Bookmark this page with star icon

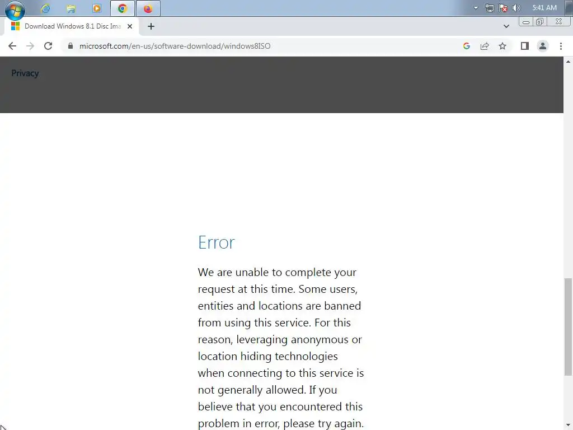point(502,46)
